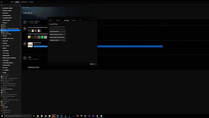Click the friends circle icon
Screen dimensions: 209x118
pos(25,29)
